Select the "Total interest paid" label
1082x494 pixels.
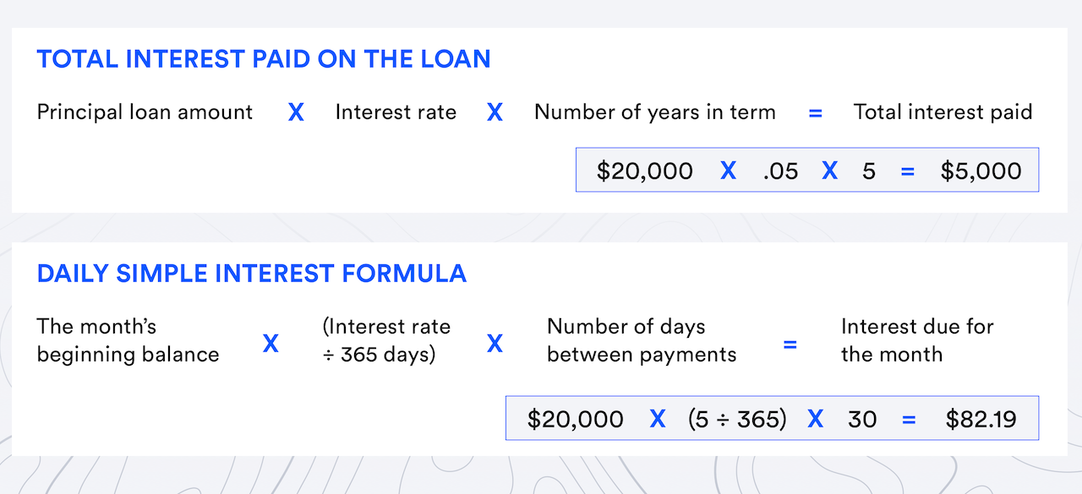943,112
